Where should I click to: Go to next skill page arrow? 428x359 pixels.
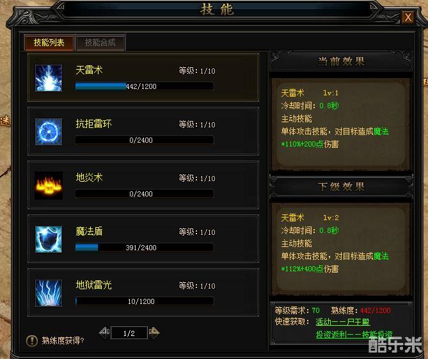pos(154,332)
